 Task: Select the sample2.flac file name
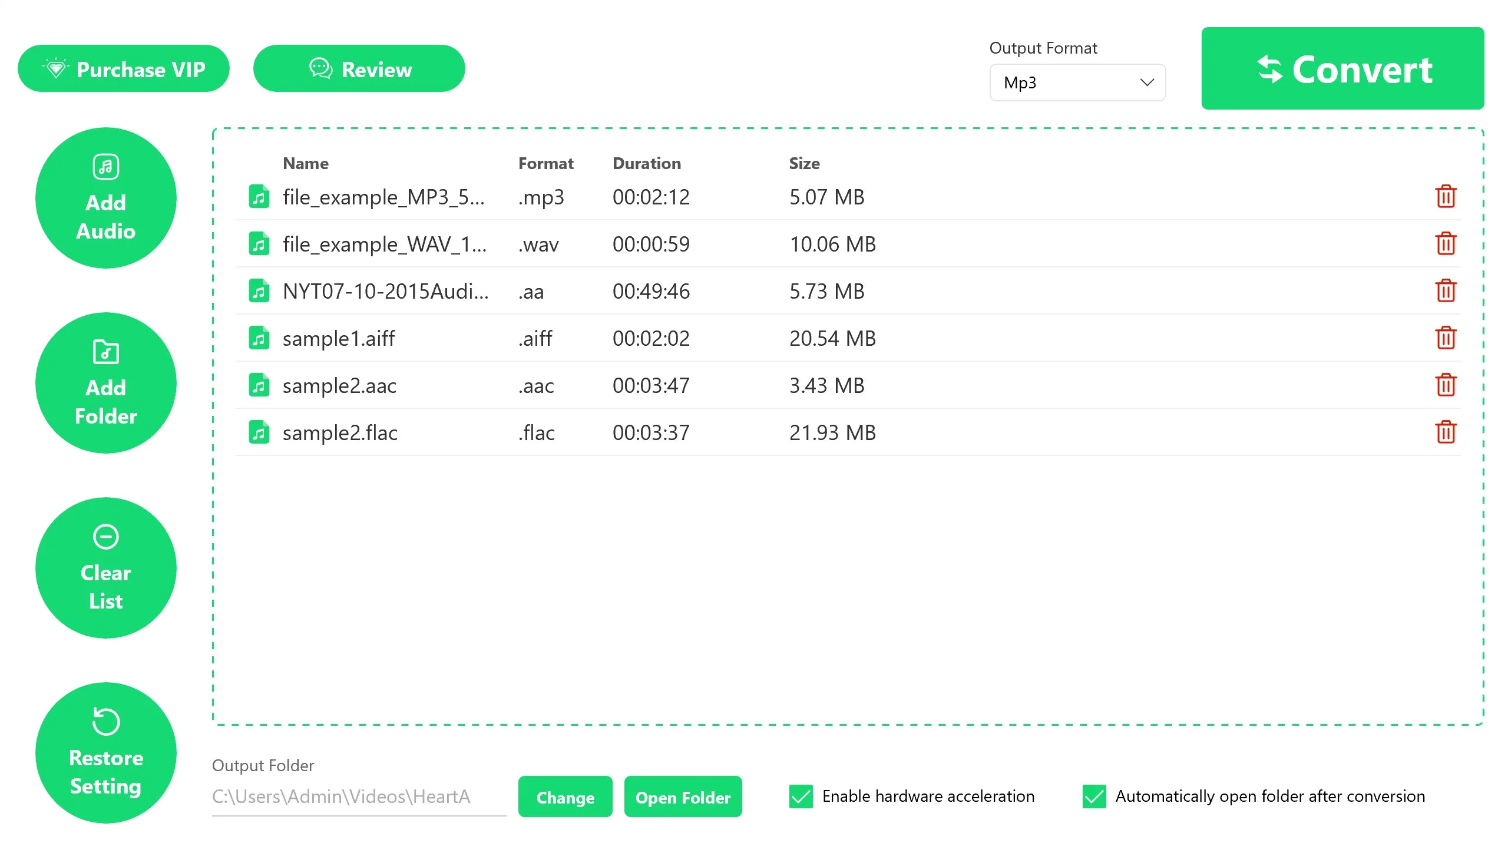[x=340, y=432]
